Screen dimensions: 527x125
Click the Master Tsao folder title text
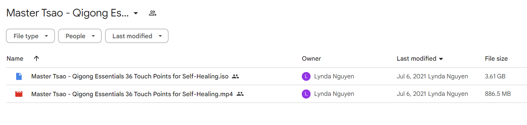click(68, 13)
